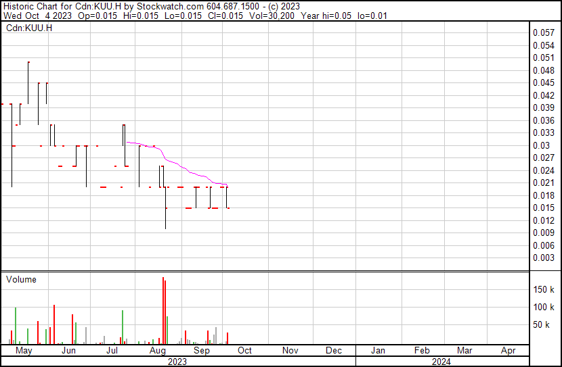Click the 0.021 price axis label
This screenshot has width=562, height=367.
(544, 182)
